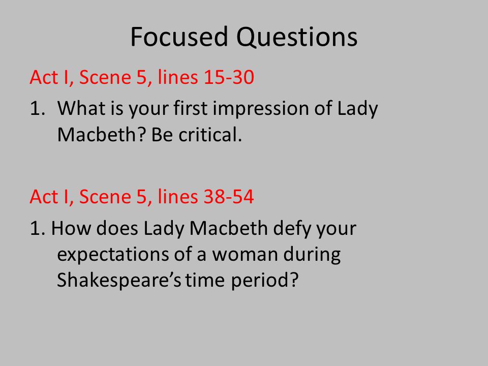Click "38-54" in the second red heading
Screen dimensions: 488x366
[x=229, y=197]
